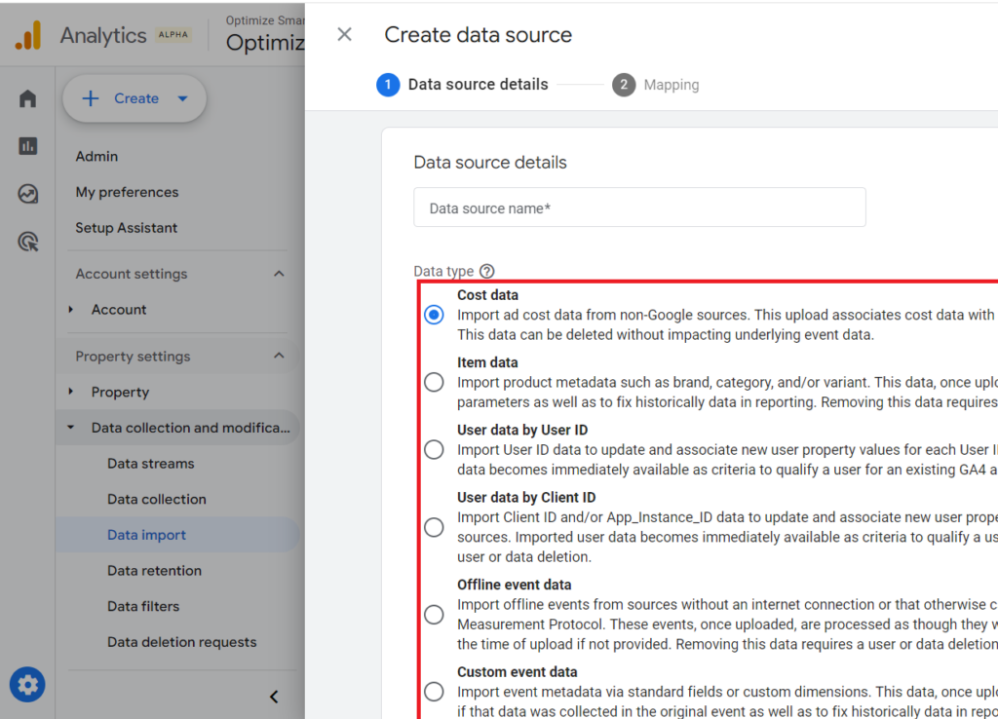Click the step 1 circle icon
The width and height of the screenshot is (998, 719).
(388, 85)
